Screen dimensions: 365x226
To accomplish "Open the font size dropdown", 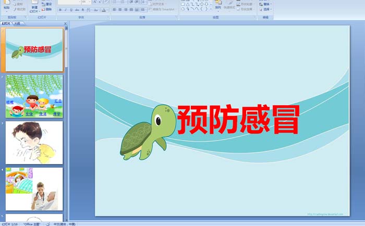I will (x=89, y=2).
